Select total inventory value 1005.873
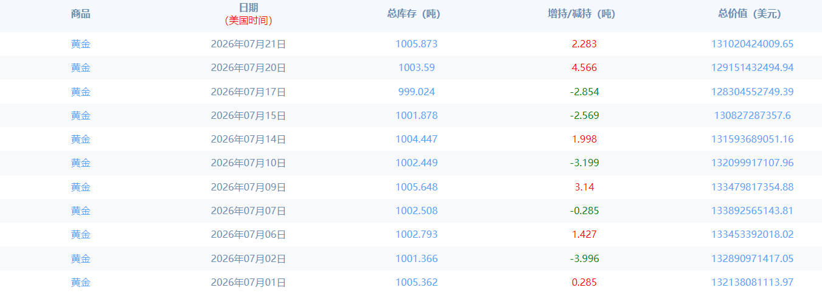The width and height of the screenshot is (822, 293). click(x=416, y=44)
